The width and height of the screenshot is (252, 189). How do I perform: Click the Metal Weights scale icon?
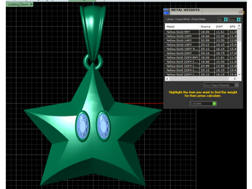[x=166, y=12]
